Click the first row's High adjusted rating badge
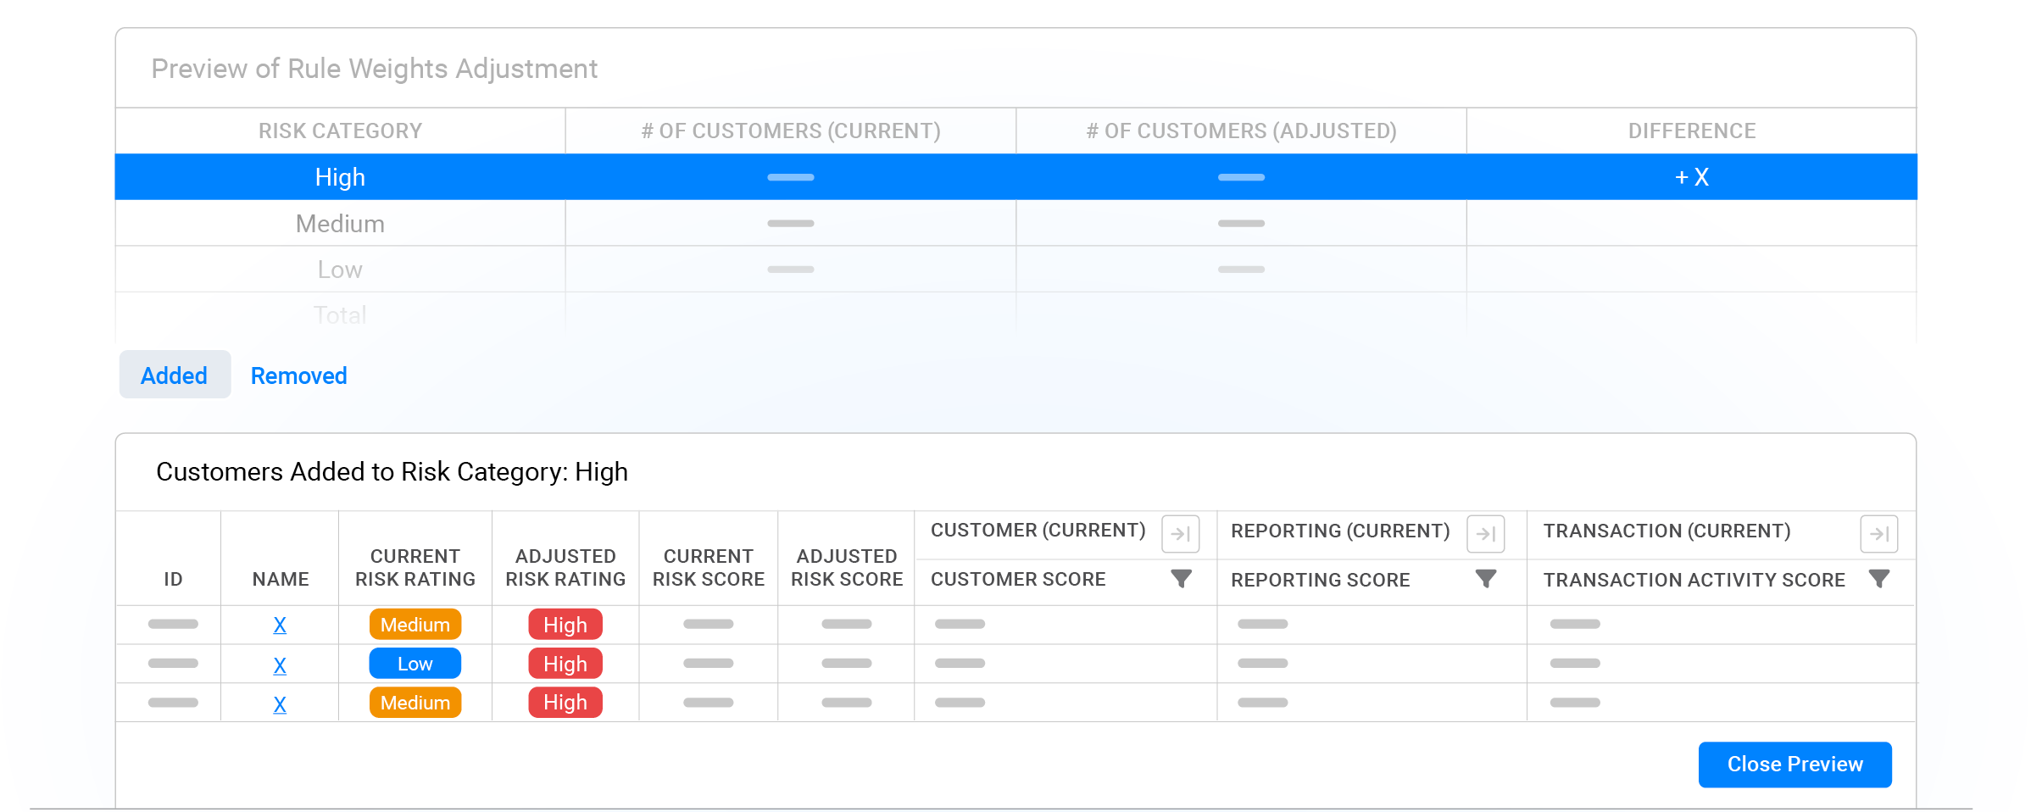Screen dimensions: 2031x812 click(x=565, y=625)
